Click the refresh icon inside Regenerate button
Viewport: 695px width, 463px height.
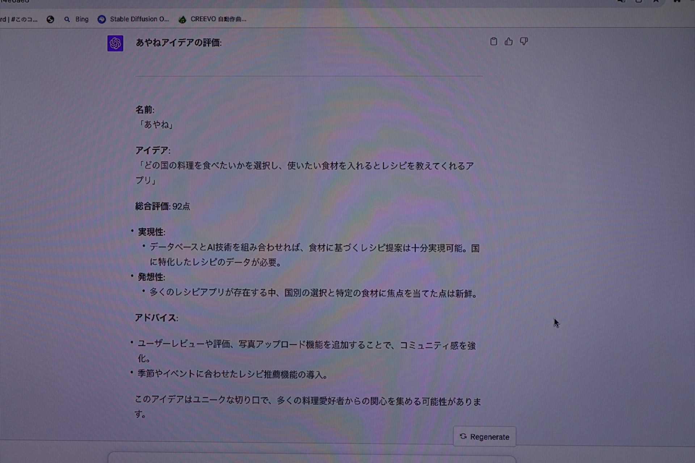463,437
